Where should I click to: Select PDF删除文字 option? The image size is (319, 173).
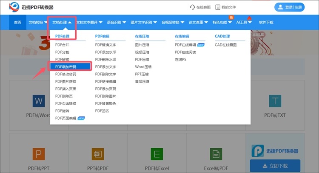point(105,74)
